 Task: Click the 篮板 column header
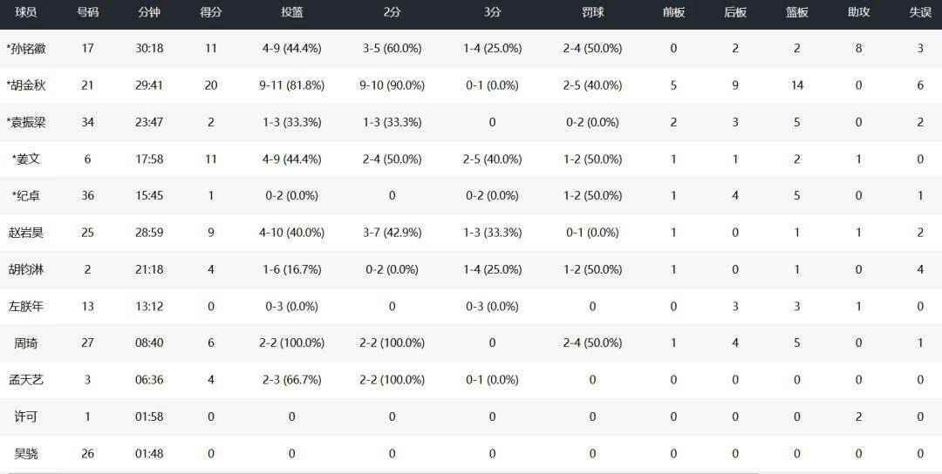[x=796, y=12]
